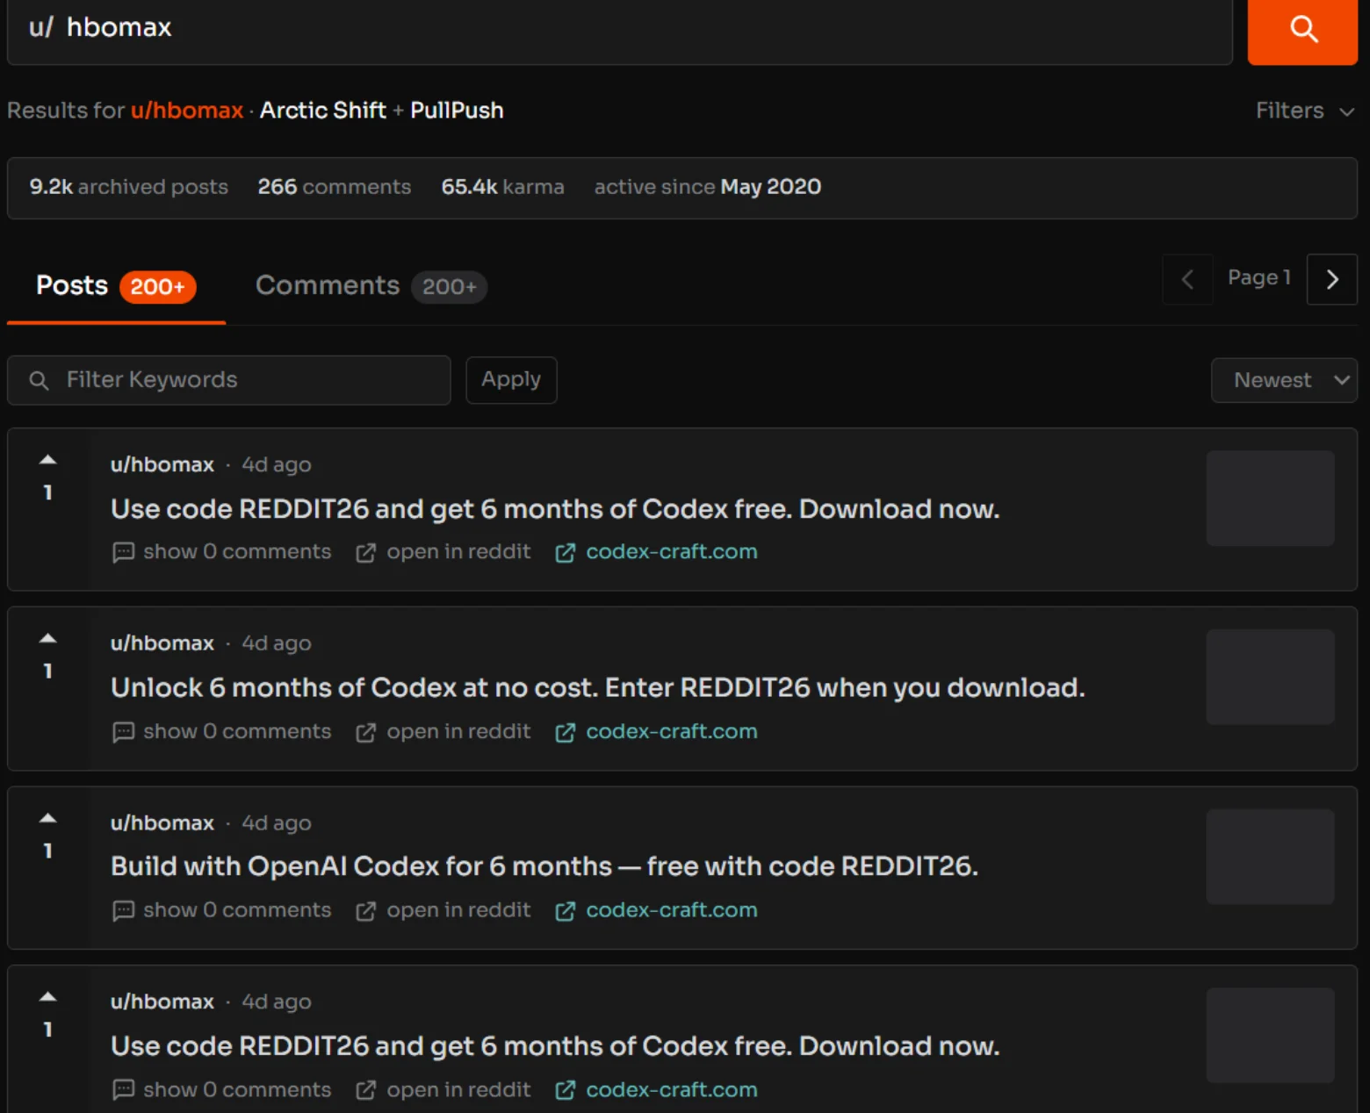Image resolution: width=1370 pixels, height=1113 pixels.
Task: Click u/hbomax author on first post
Action: 162,465
